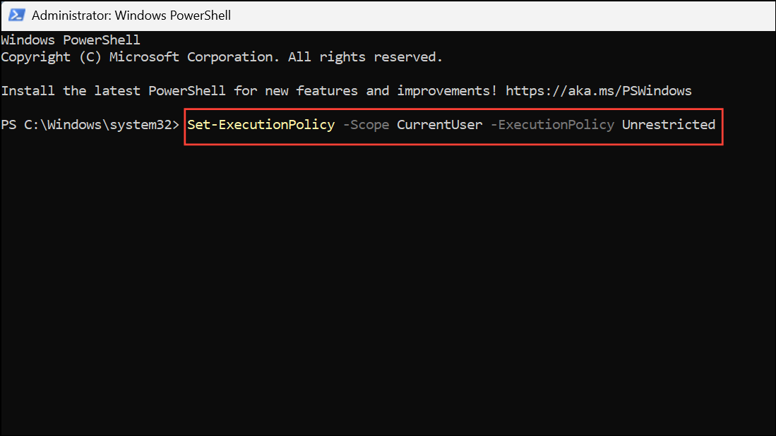Click the Windows PowerShell banner line in terminal
The image size is (776, 436).
71,40
